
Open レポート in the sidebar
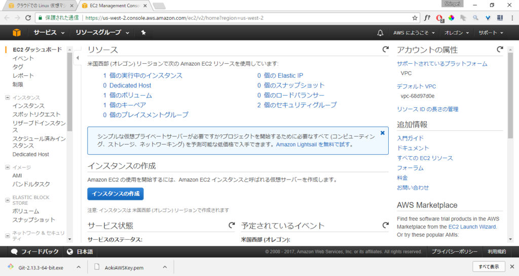(23, 76)
